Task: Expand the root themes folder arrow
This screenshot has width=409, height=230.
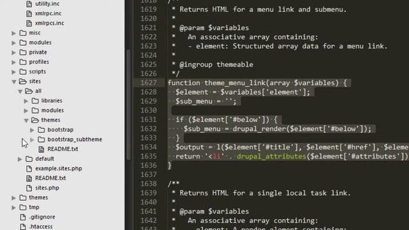Action: click(x=14, y=198)
